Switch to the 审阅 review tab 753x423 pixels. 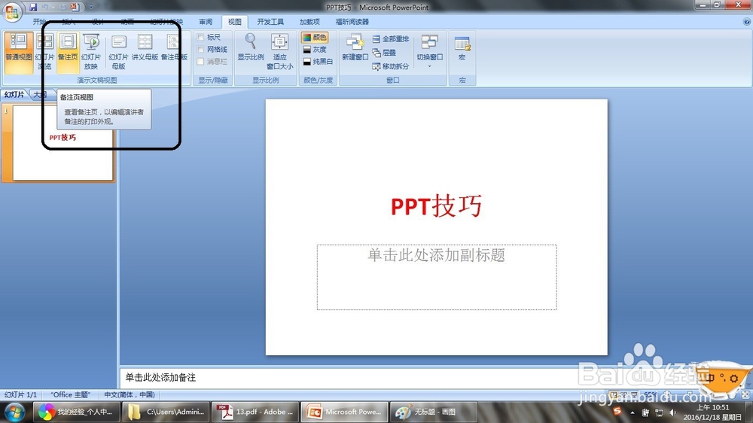pyautogui.click(x=206, y=22)
